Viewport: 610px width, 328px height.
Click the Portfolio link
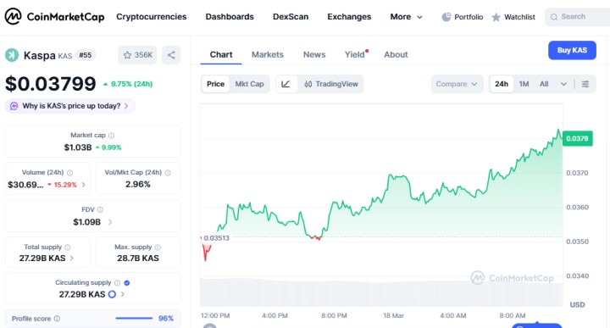469,17
